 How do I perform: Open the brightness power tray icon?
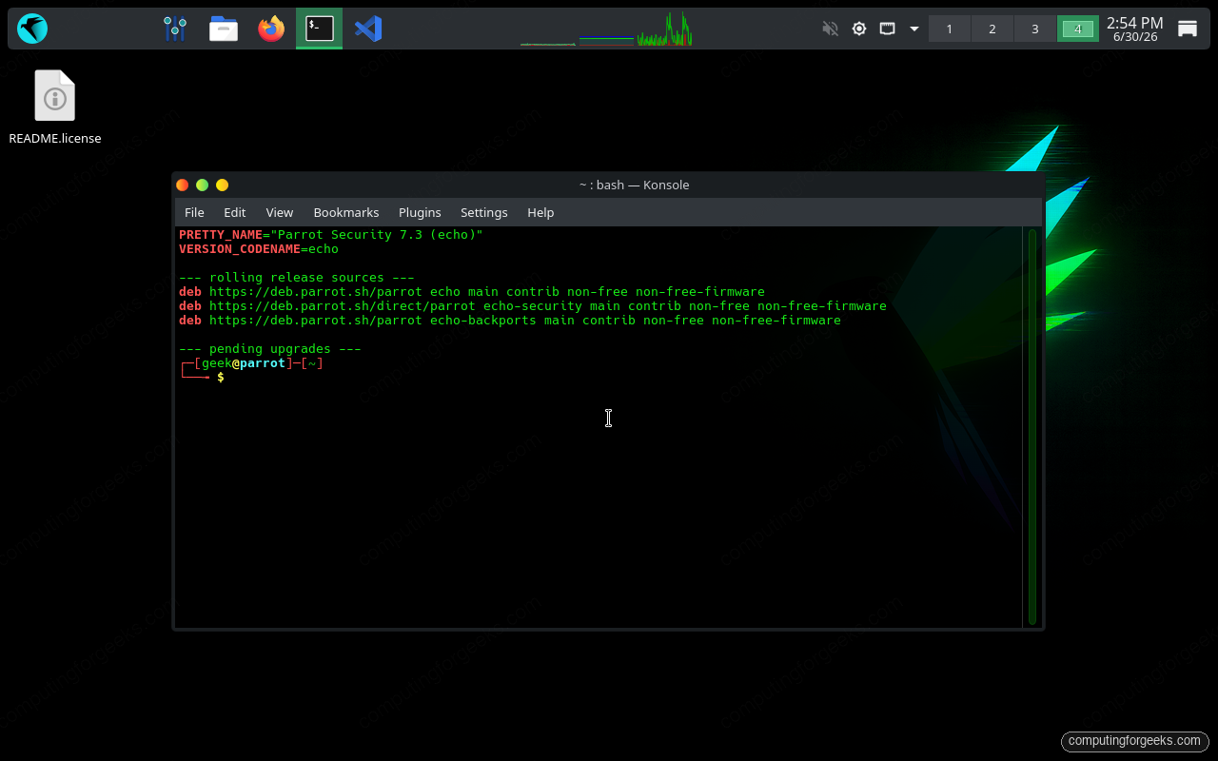859,29
